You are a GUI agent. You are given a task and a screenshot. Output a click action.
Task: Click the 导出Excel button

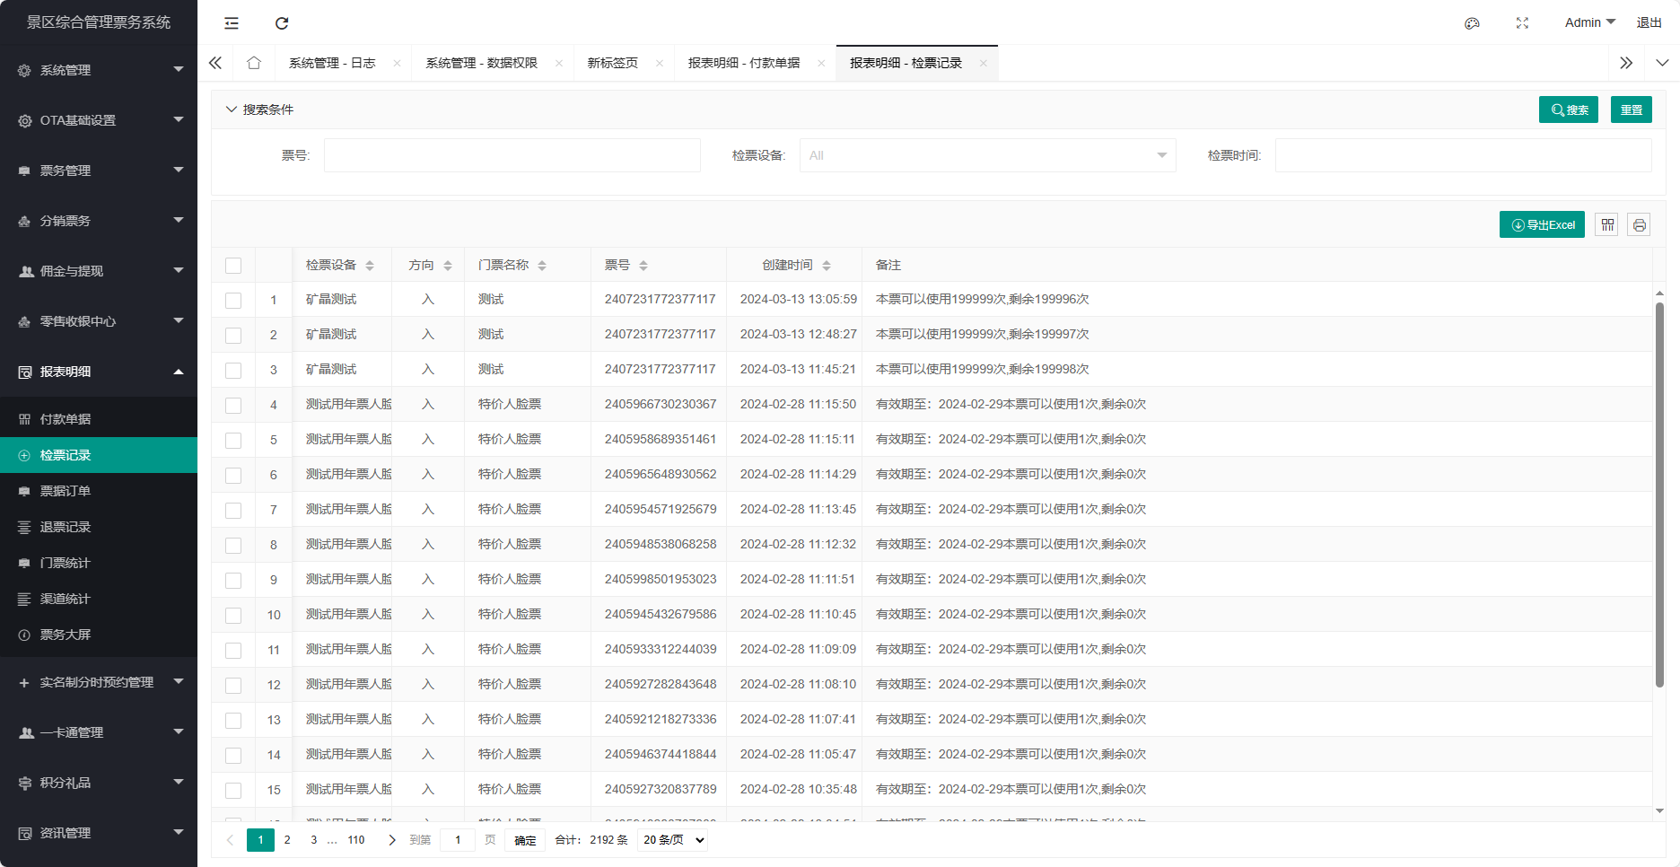pos(1542,224)
